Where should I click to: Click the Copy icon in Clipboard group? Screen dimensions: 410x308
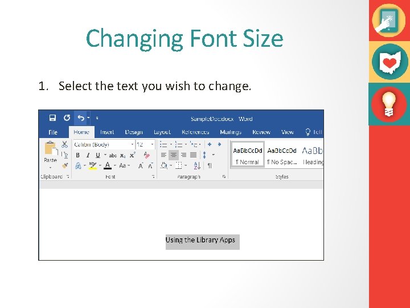point(65,155)
